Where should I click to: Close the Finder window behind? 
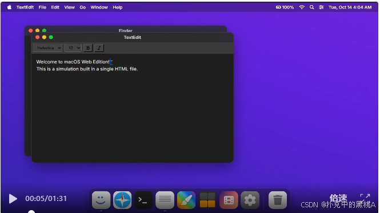click(30, 30)
